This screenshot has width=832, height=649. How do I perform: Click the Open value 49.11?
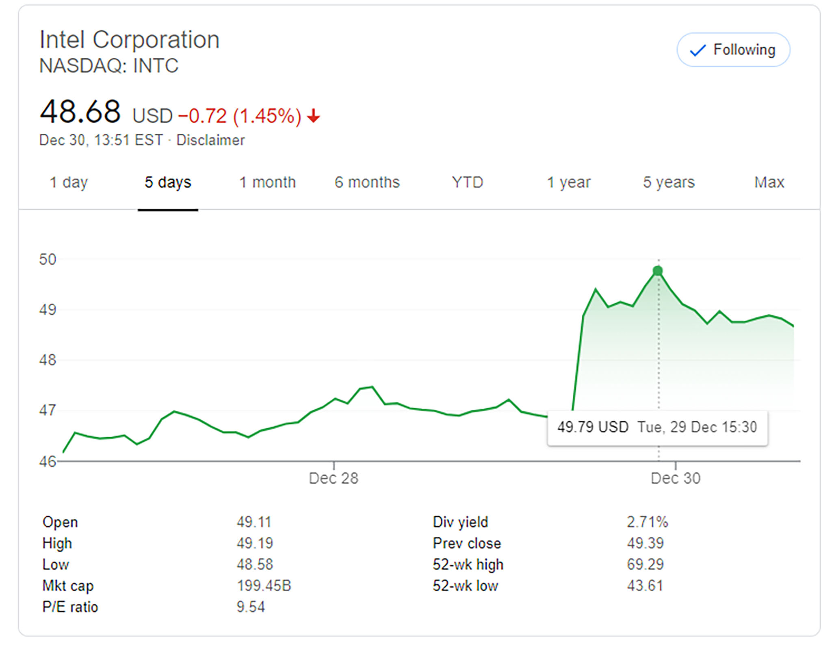tap(254, 522)
